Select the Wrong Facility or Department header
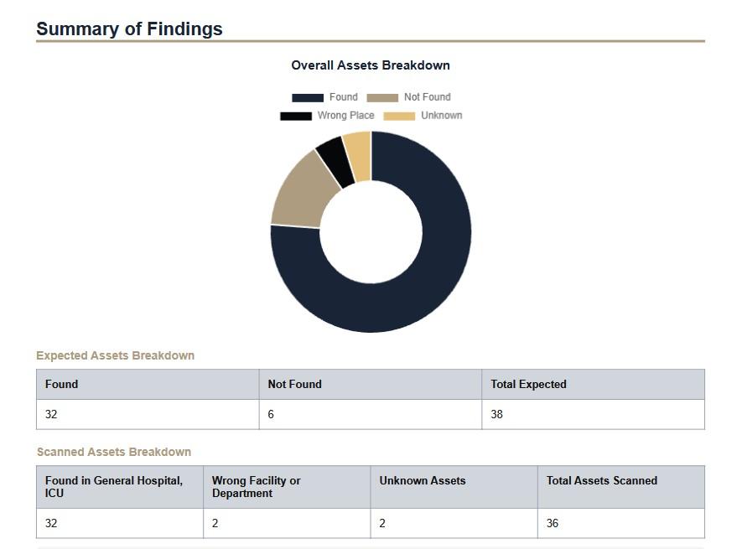This screenshot has height=549, width=742. tap(256, 487)
